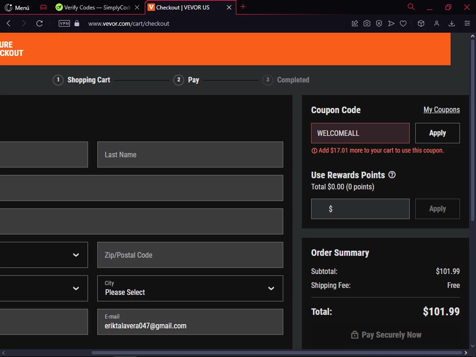Expand the City Please Select dropdown

(190, 288)
